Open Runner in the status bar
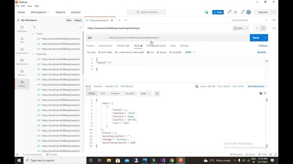 click(x=250, y=154)
